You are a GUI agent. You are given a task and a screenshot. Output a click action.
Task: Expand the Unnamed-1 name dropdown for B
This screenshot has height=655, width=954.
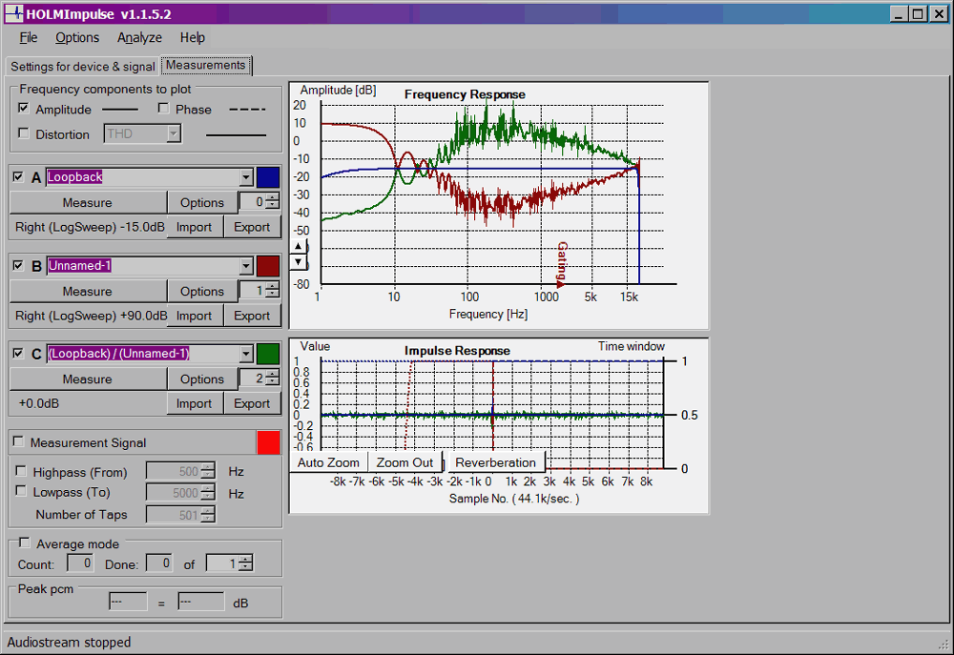246,266
